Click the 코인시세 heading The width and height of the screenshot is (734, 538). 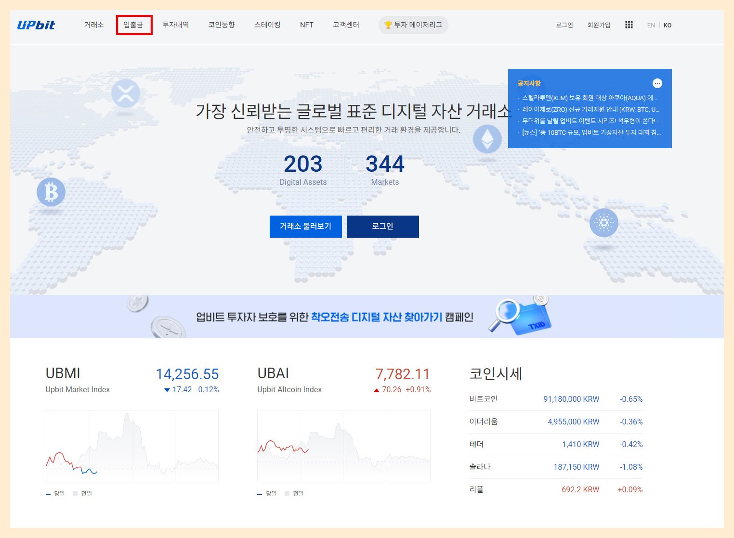pos(496,374)
